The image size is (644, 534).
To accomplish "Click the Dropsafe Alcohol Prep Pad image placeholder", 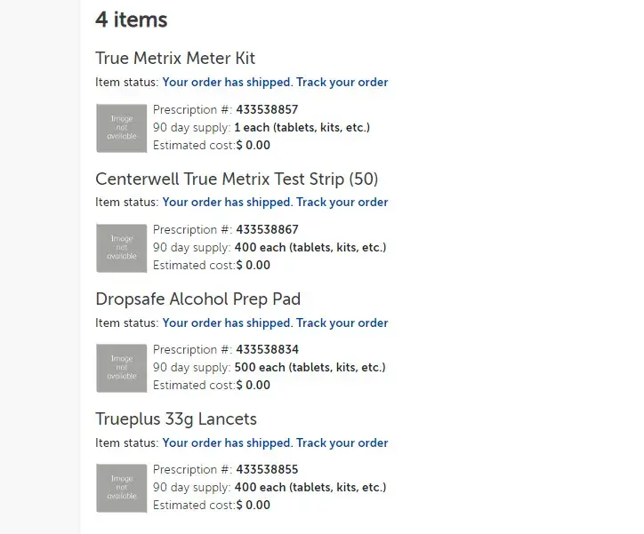I will (122, 368).
